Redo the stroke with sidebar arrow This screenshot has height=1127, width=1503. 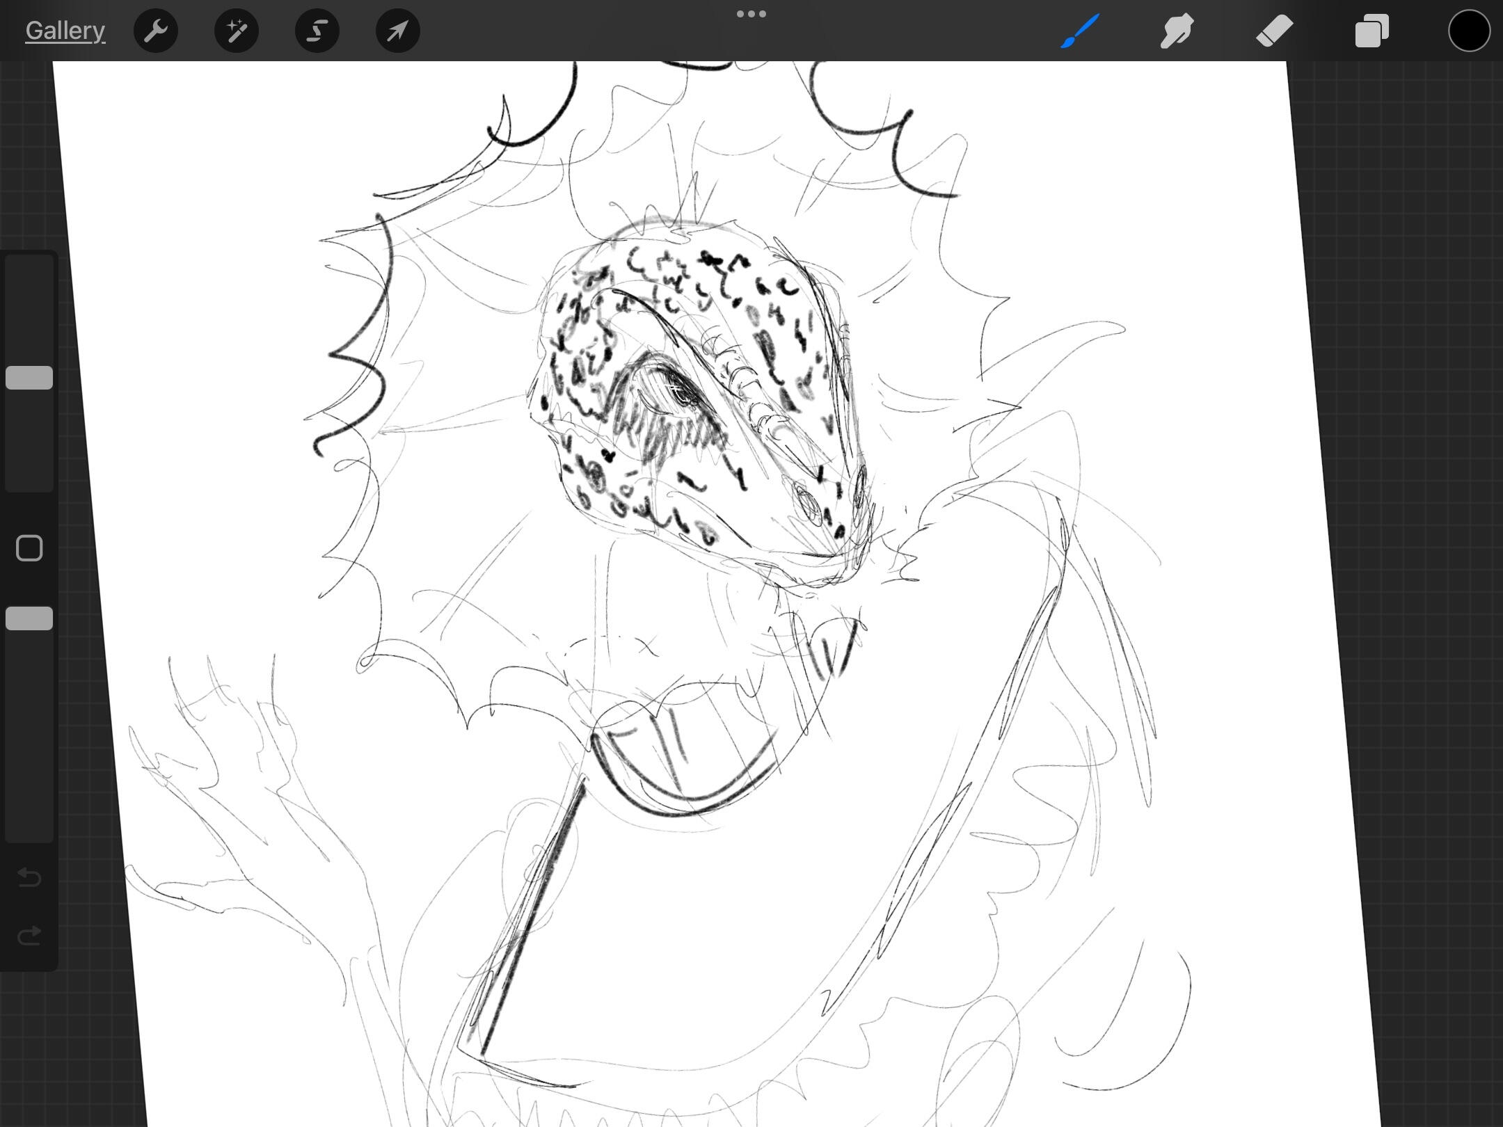click(29, 936)
